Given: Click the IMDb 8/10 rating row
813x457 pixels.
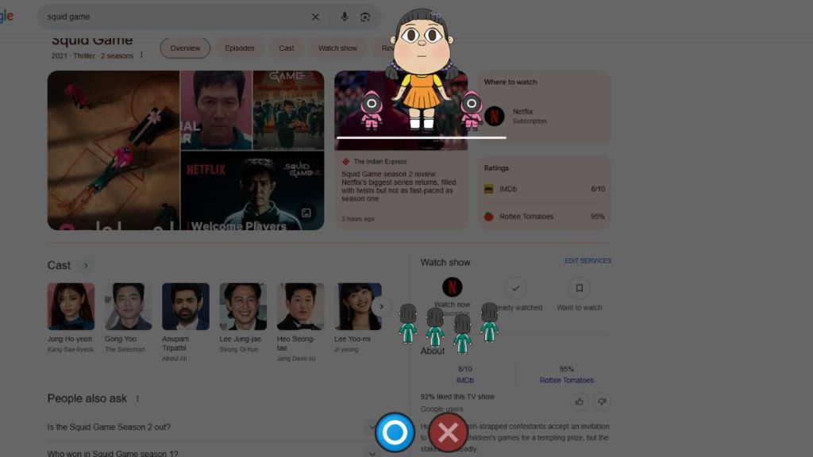Looking at the screenshot, I should click(x=544, y=189).
